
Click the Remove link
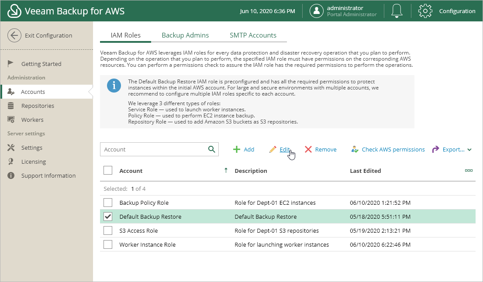326,149
